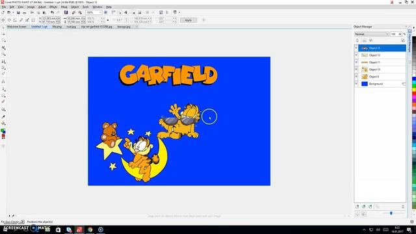Click the Print icon in toolbar
This screenshot has width=416, height=234.
[25, 12]
